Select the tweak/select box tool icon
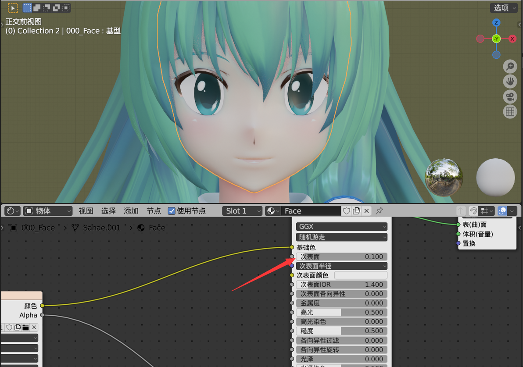 point(13,7)
